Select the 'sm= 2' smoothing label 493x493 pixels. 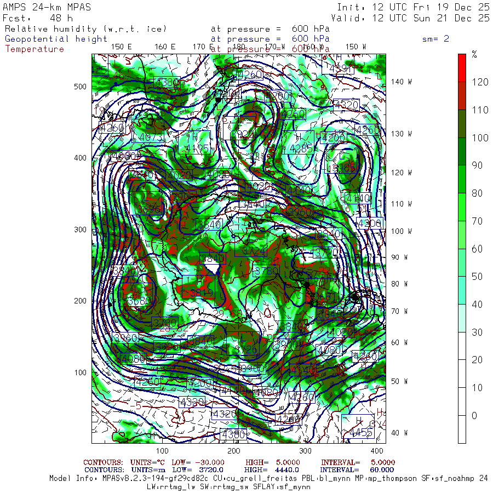pyautogui.click(x=436, y=39)
